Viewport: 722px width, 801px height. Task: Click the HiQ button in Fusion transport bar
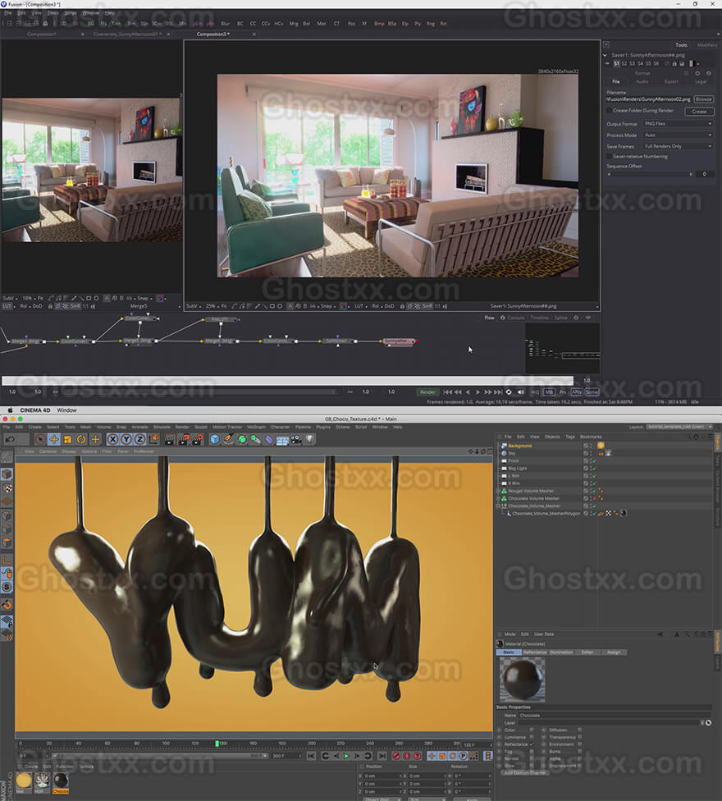tap(535, 391)
